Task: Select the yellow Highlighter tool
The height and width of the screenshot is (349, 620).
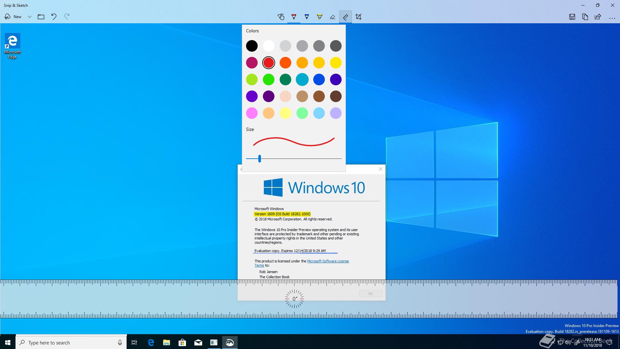Action: 320,17
